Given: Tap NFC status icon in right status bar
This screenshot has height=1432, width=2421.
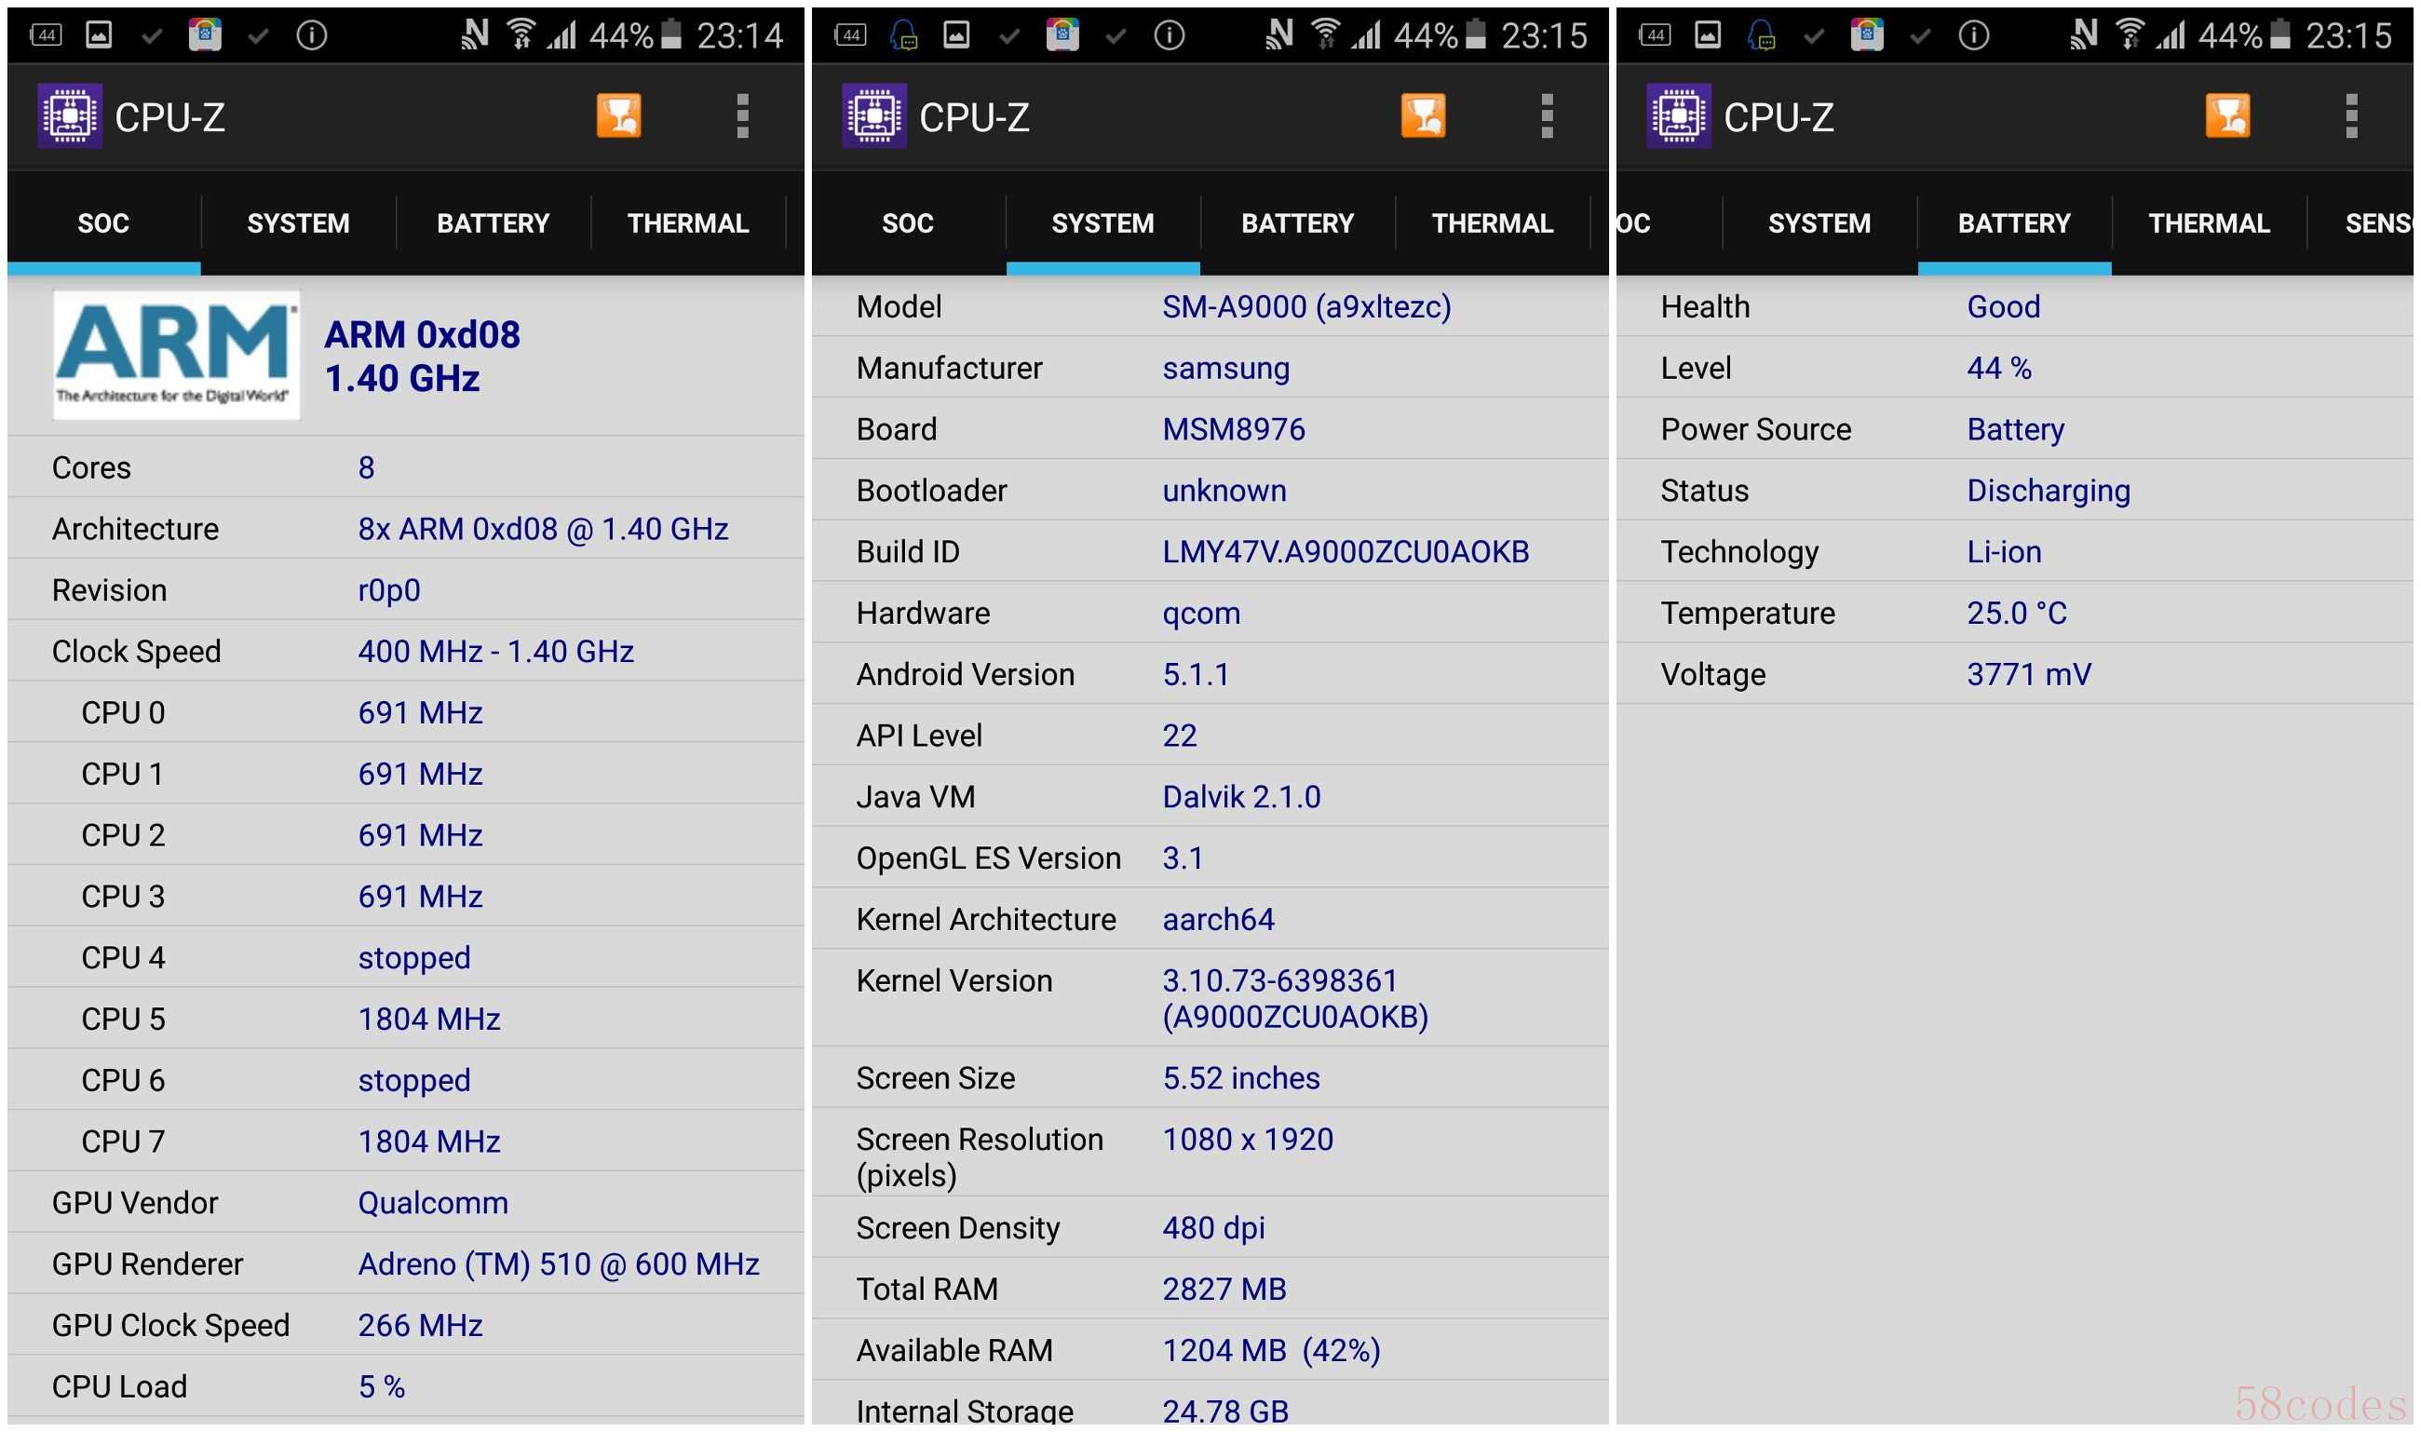Looking at the screenshot, I should click(x=2084, y=34).
